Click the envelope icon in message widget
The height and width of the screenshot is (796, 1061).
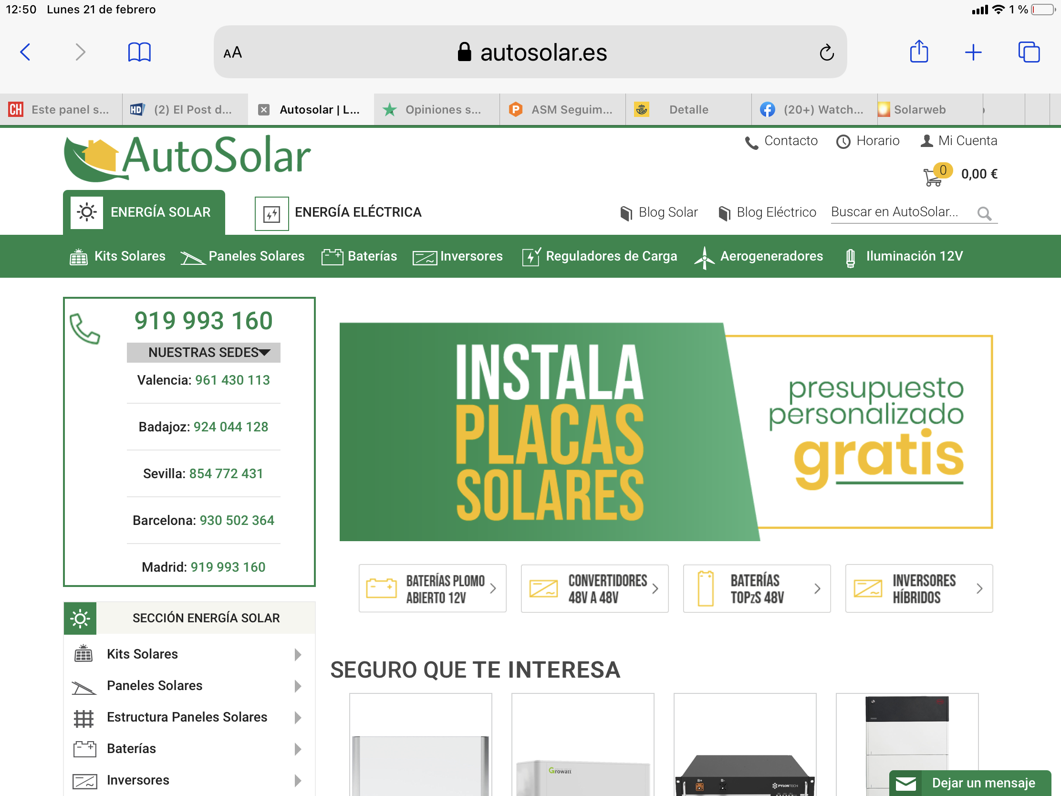point(905,784)
